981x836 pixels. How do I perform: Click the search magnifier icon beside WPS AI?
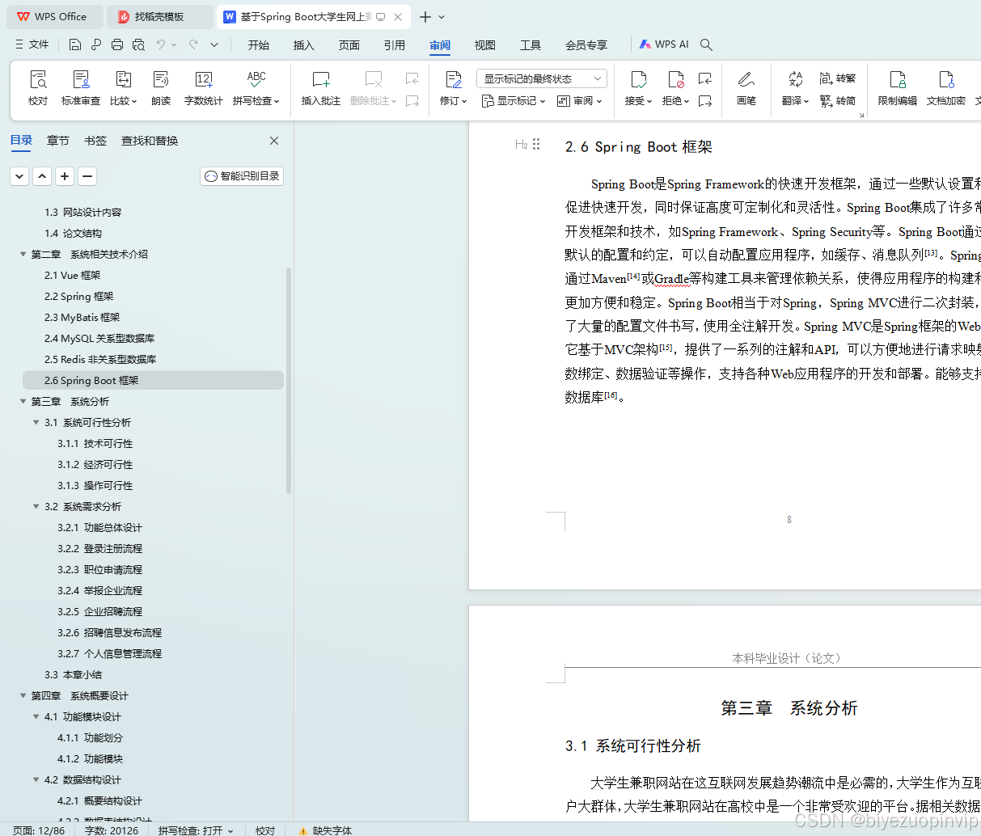[x=706, y=44]
